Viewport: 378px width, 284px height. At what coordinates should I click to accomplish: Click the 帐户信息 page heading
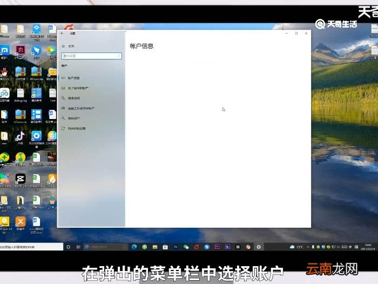pos(141,46)
